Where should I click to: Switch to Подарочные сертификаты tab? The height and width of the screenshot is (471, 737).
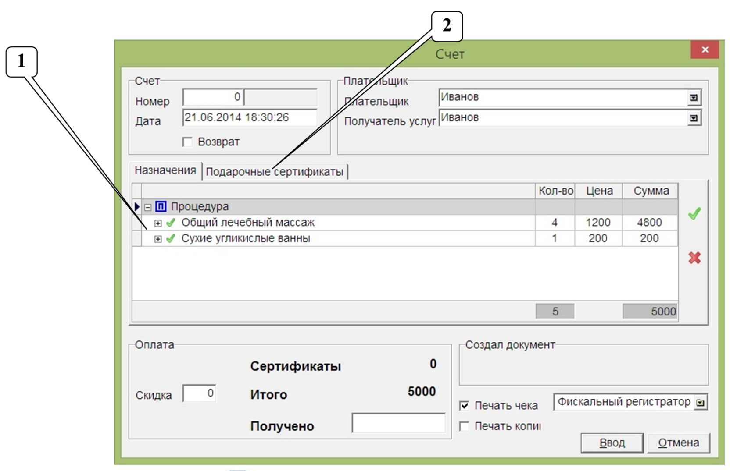coord(275,172)
